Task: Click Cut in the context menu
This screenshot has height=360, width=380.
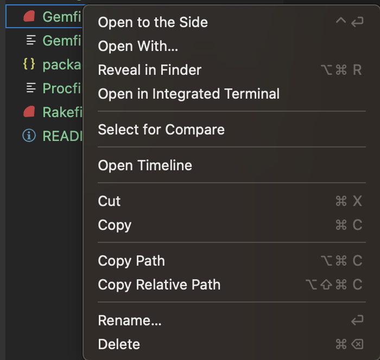Action: [x=109, y=201]
